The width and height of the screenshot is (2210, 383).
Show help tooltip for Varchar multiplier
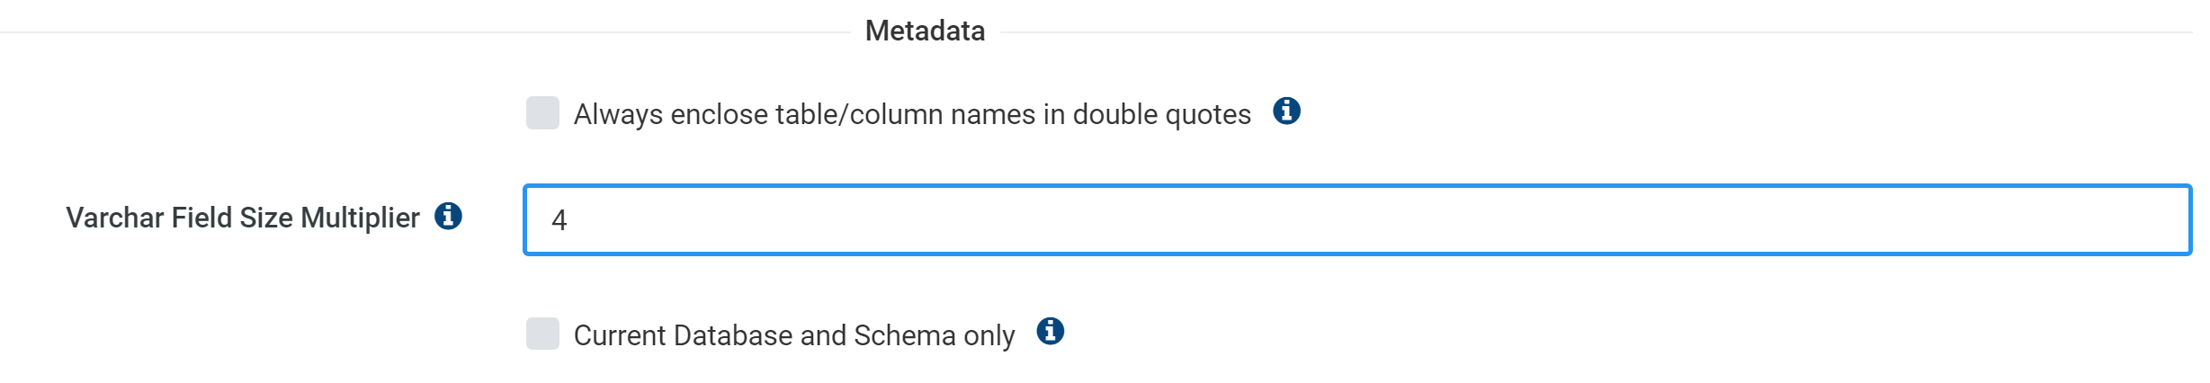click(x=448, y=216)
